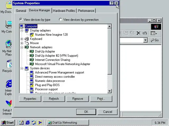
Task: Collapse the Display adapters branch
Action: (22, 30)
